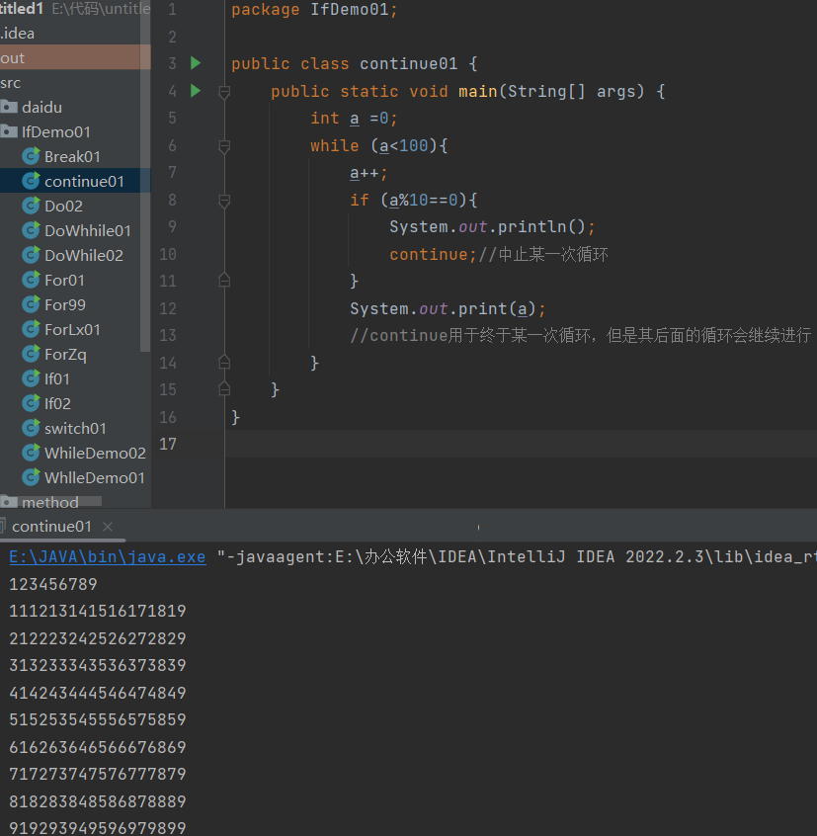817x836 pixels.
Task: Click 'int a =0;' declaration
Action: (355, 118)
